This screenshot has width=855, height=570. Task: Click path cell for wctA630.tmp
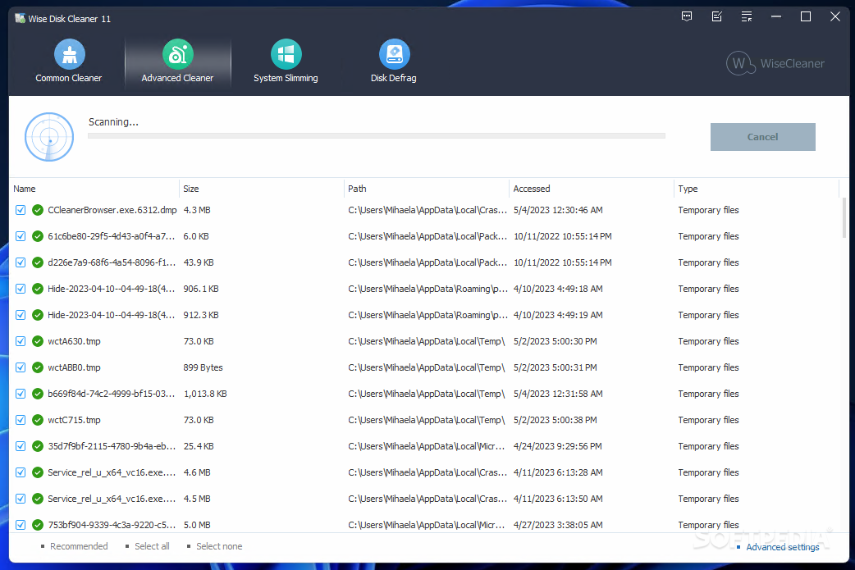click(x=427, y=341)
